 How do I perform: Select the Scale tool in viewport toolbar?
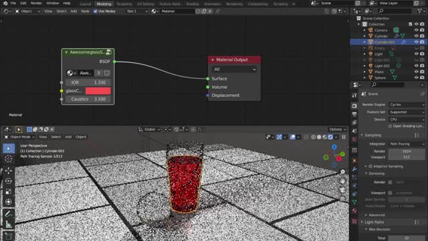9,191
